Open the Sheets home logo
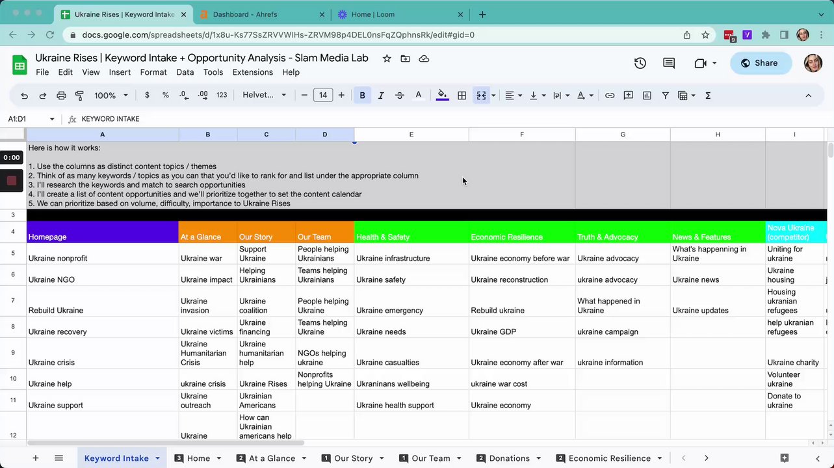The width and height of the screenshot is (834, 468). pyautogui.click(x=20, y=65)
